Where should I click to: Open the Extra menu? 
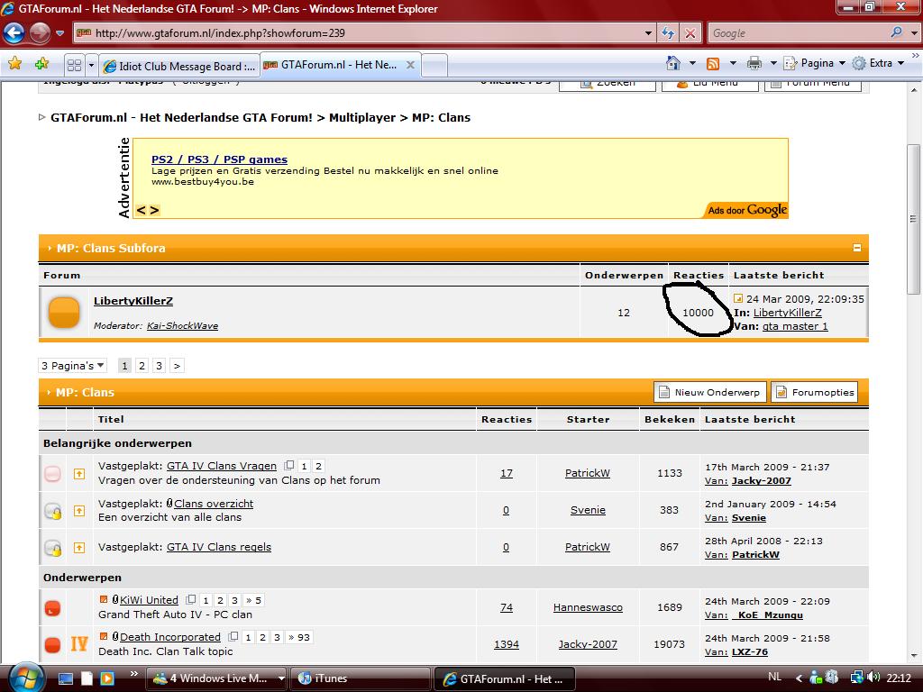pos(879,63)
